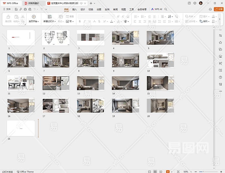Toggle slide sorter view in status bar
This screenshot has width=225, height=173.
pyautogui.click(x=155, y=172)
